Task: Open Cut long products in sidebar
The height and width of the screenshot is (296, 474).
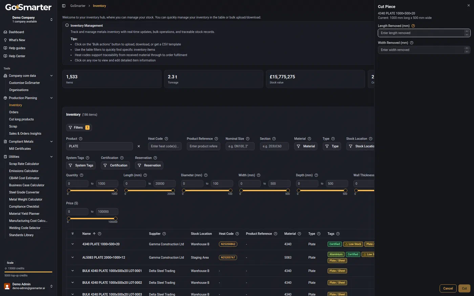Action: (x=21, y=119)
